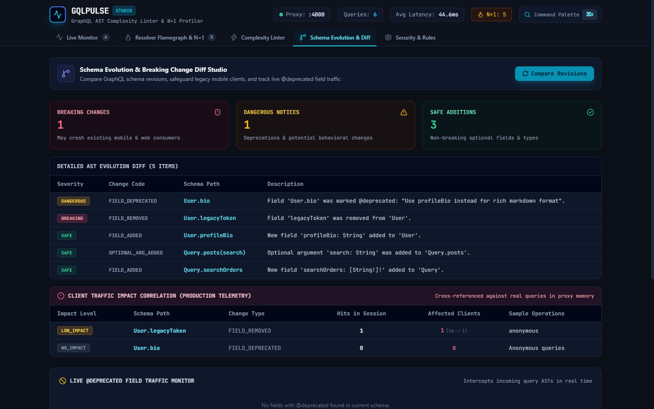Image resolution: width=654 pixels, height=409 pixels.
Task: Click the Queries: 6 counter
Action: (x=360, y=15)
